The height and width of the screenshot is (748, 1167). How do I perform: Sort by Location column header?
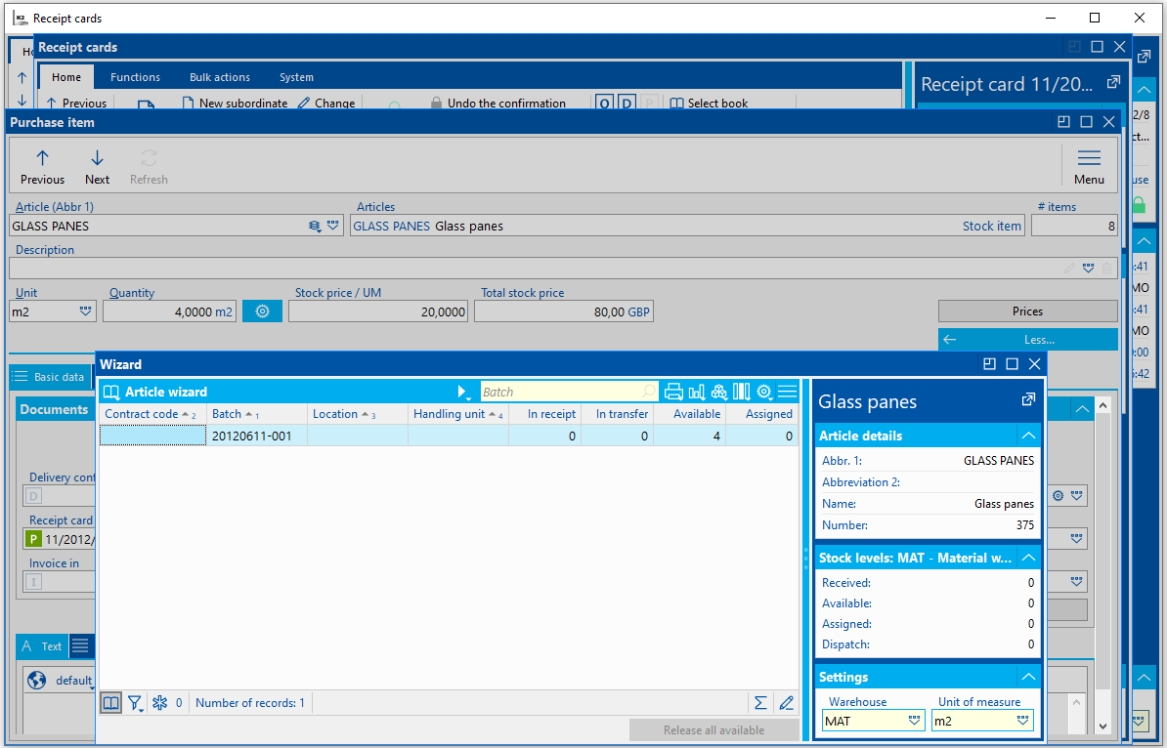[358, 414]
